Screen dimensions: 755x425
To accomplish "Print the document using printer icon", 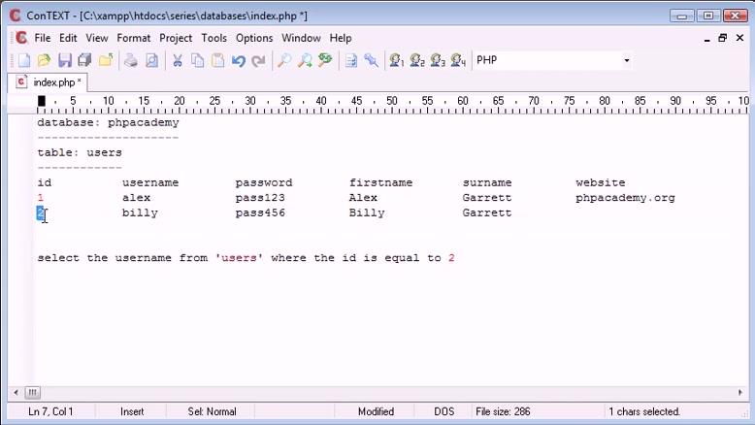I will [131, 61].
